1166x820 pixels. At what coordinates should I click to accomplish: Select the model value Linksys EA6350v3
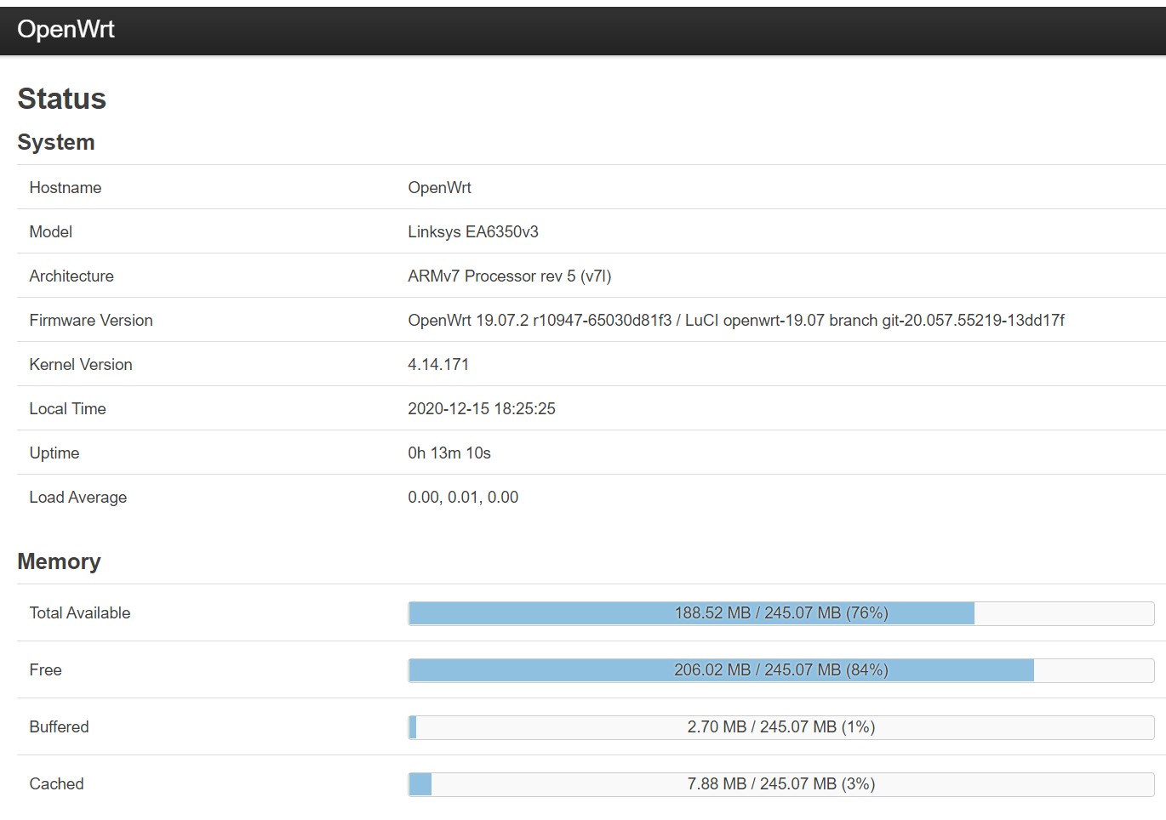(473, 232)
